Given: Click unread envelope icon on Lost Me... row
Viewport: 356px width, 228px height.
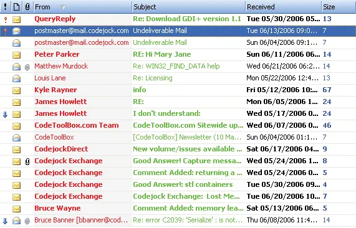Looking at the screenshot, I should tap(16, 197).
